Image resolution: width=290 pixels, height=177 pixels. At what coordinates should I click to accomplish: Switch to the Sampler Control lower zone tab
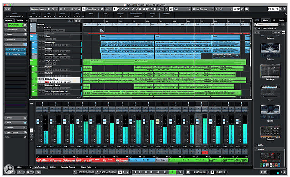[68, 167]
